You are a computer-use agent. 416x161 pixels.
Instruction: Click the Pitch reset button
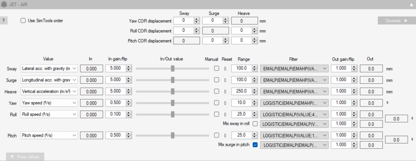pos(225,135)
